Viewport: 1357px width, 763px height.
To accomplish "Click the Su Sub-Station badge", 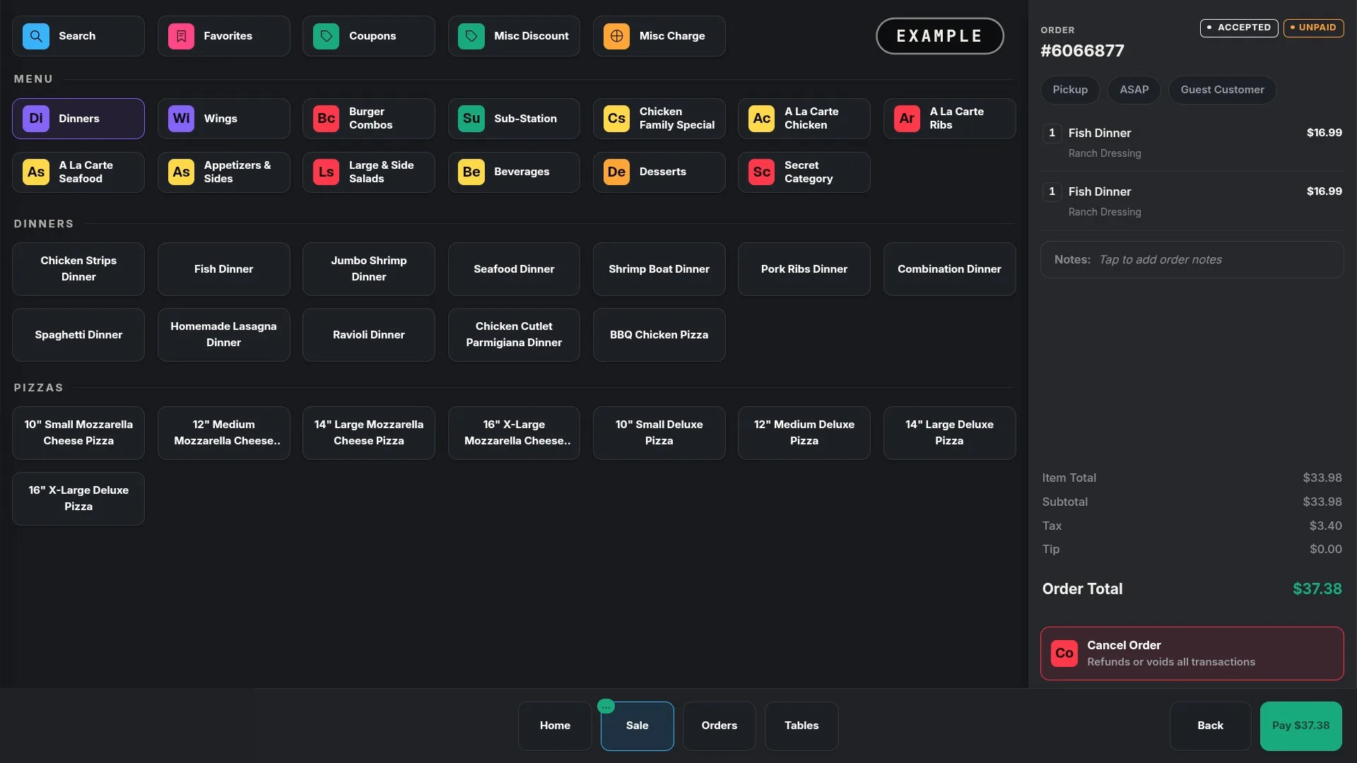I will [471, 119].
